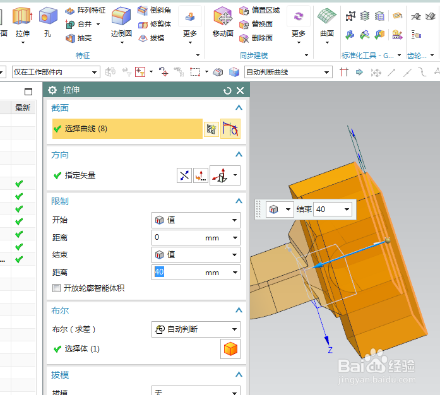Expand the 同步建模 group options arrow

pos(306,56)
